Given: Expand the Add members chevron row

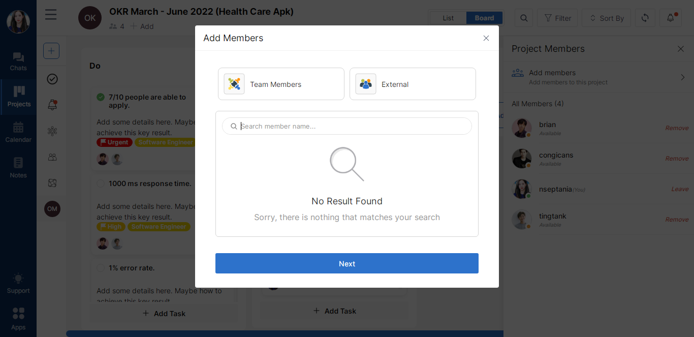Looking at the screenshot, I should (682, 77).
